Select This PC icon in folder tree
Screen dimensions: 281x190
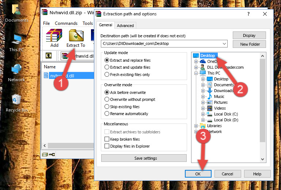(203, 73)
